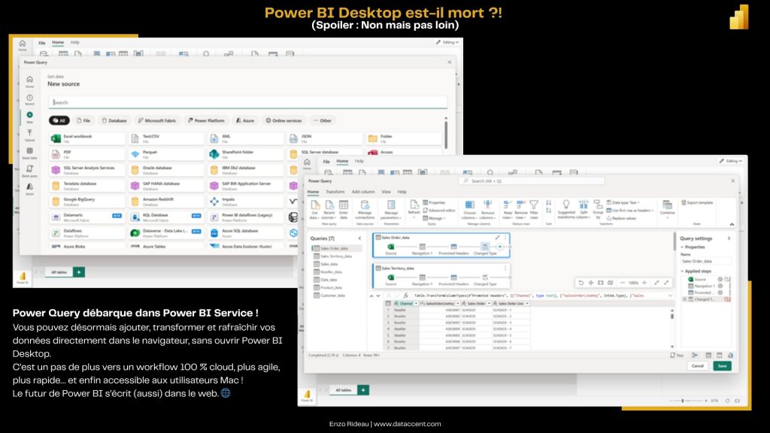Open the Data type Text dropdown

pos(626,202)
